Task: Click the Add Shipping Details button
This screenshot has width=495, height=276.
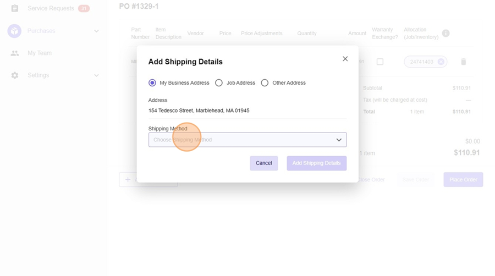Action: point(316,163)
